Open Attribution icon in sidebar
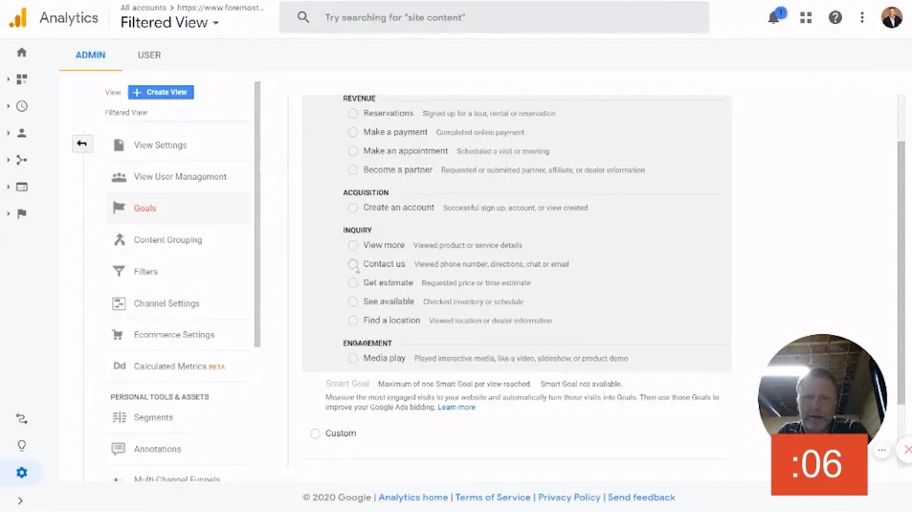 click(x=22, y=419)
